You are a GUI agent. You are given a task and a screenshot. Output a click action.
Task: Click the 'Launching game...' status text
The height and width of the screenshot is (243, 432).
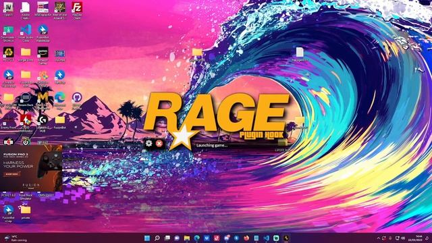click(212, 145)
